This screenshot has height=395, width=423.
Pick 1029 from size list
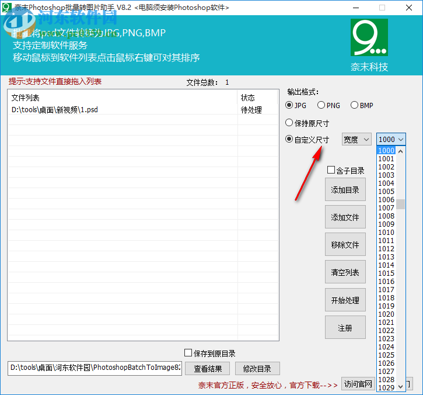(386, 387)
